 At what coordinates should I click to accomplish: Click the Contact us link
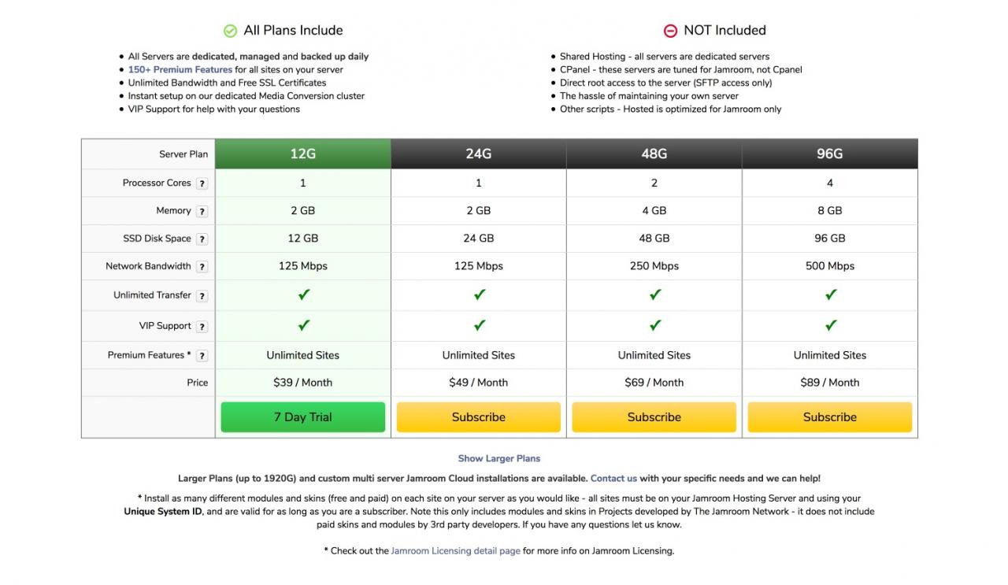click(x=613, y=478)
